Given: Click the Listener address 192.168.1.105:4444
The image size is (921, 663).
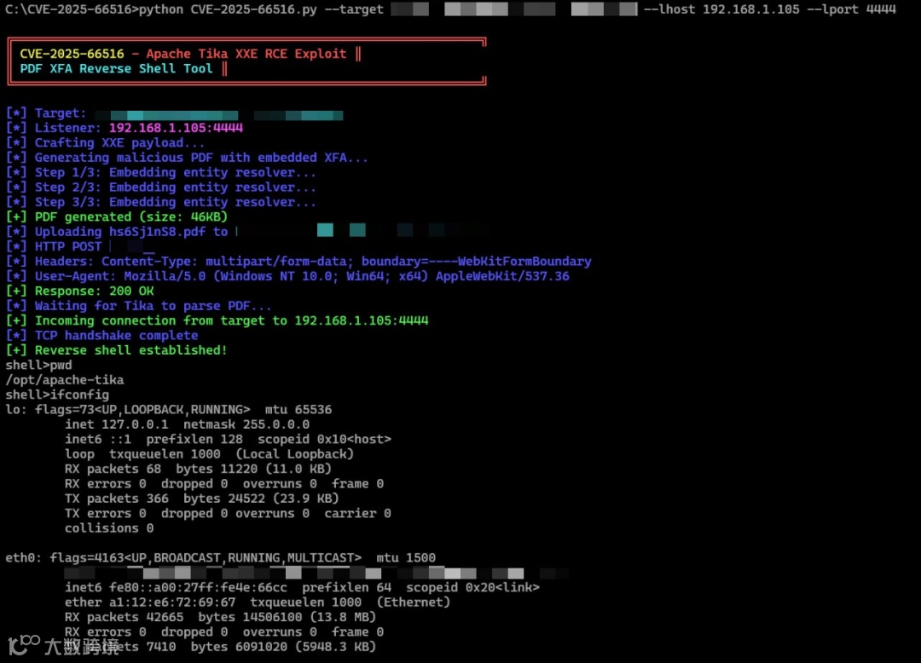Looking at the screenshot, I should [176, 128].
